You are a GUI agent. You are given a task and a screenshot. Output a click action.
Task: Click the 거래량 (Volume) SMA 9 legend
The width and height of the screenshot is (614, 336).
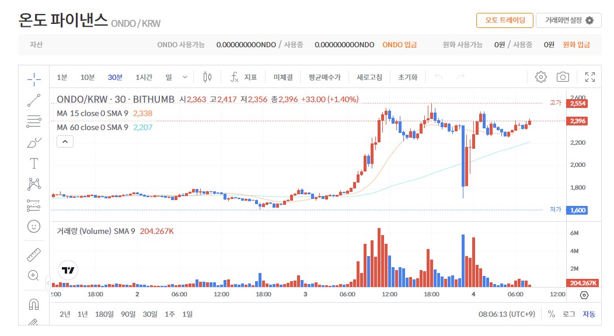[x=96, y=231]
